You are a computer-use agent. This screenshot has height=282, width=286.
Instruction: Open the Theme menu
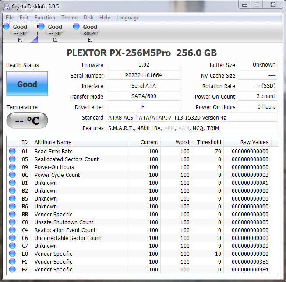click(x=69, y=18)
